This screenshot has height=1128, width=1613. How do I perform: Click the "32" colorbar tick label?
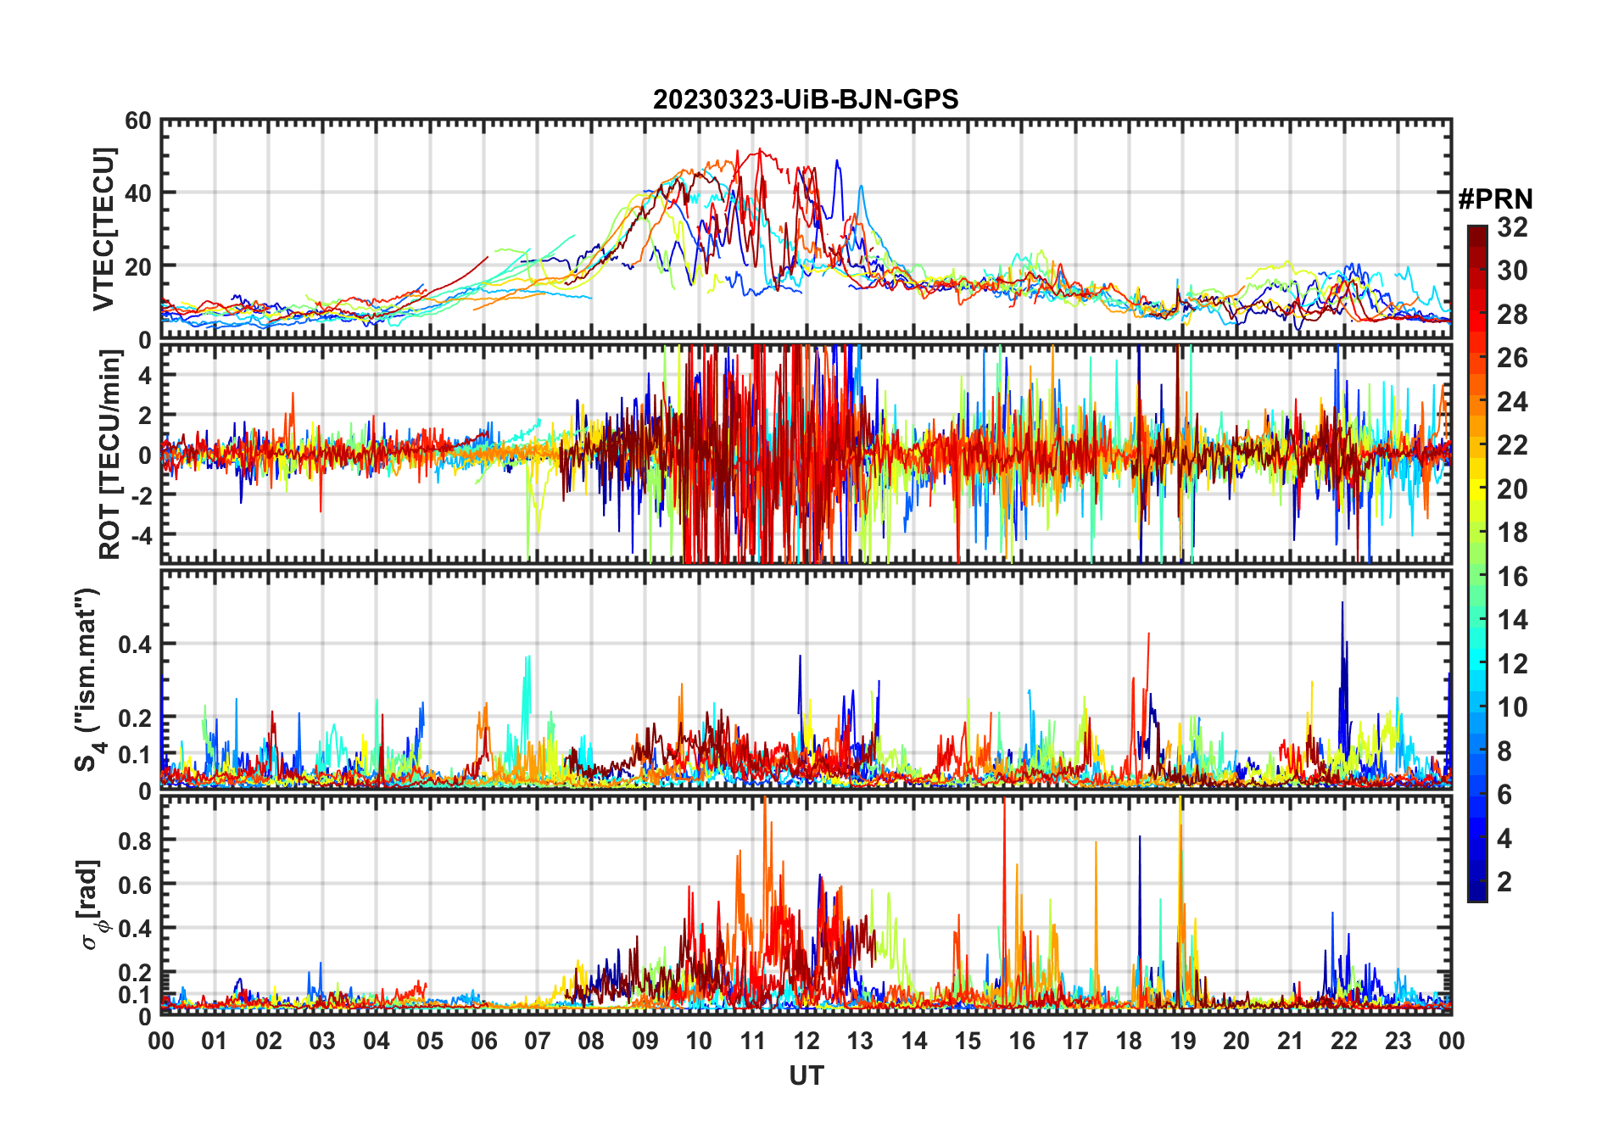(x=1512, y=227)
